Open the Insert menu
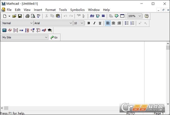The image size is (170, 115). point(38,10)
